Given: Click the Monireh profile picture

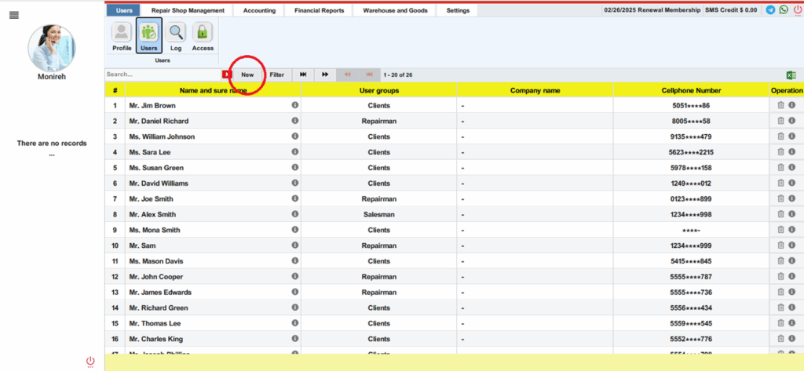Looking at the screenshot, I should pos(51,48).
